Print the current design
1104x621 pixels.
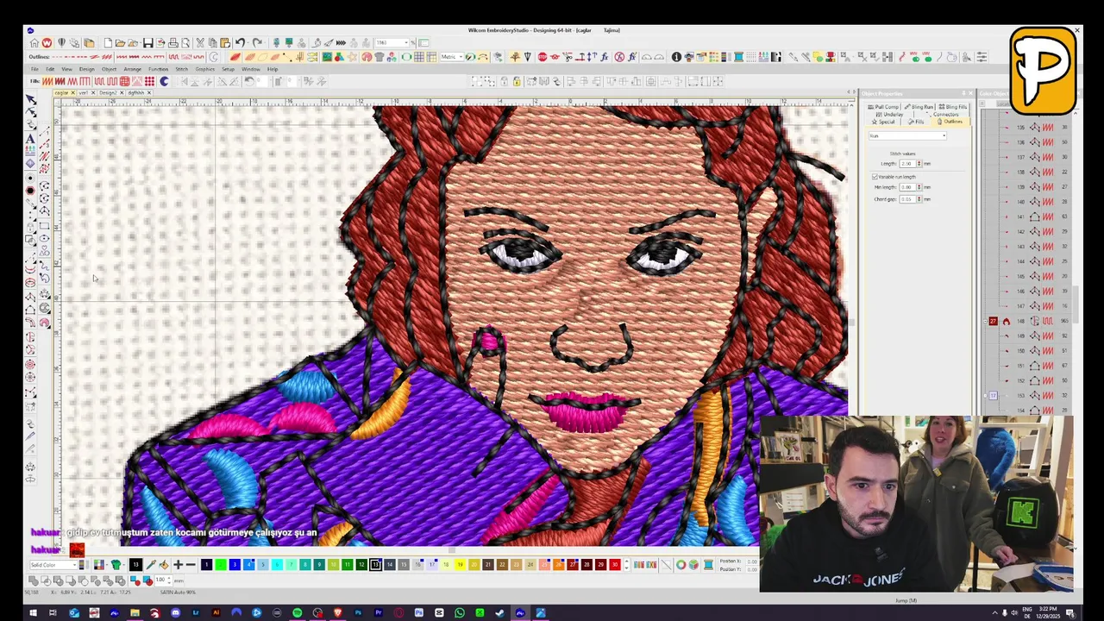click(x=173, y=42)
